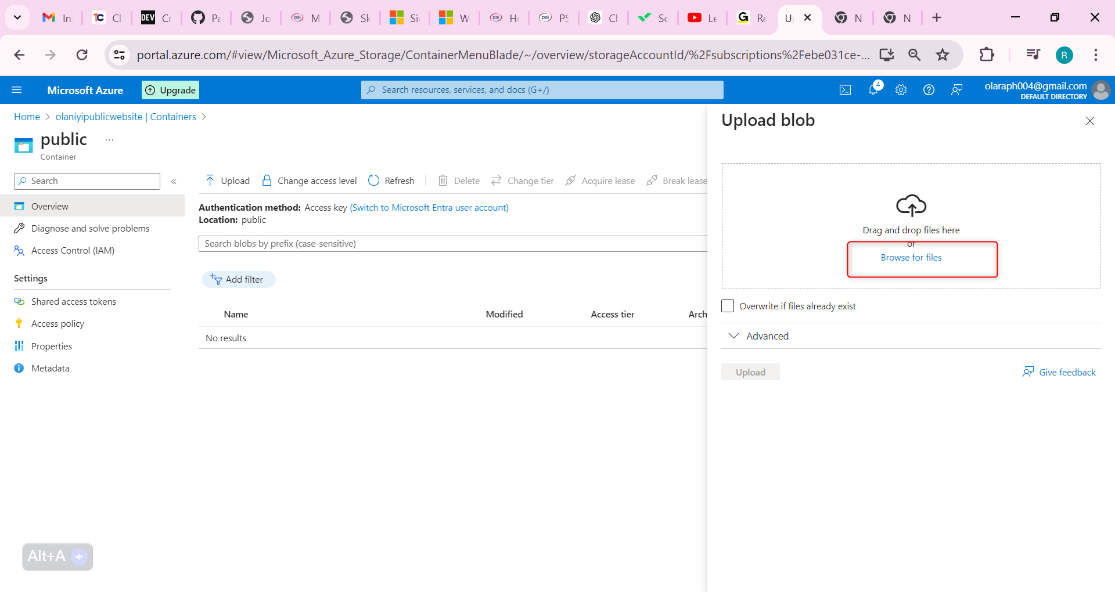
Task: Click the cloud upload icon in drop zone
Action: tap(911, 205)
